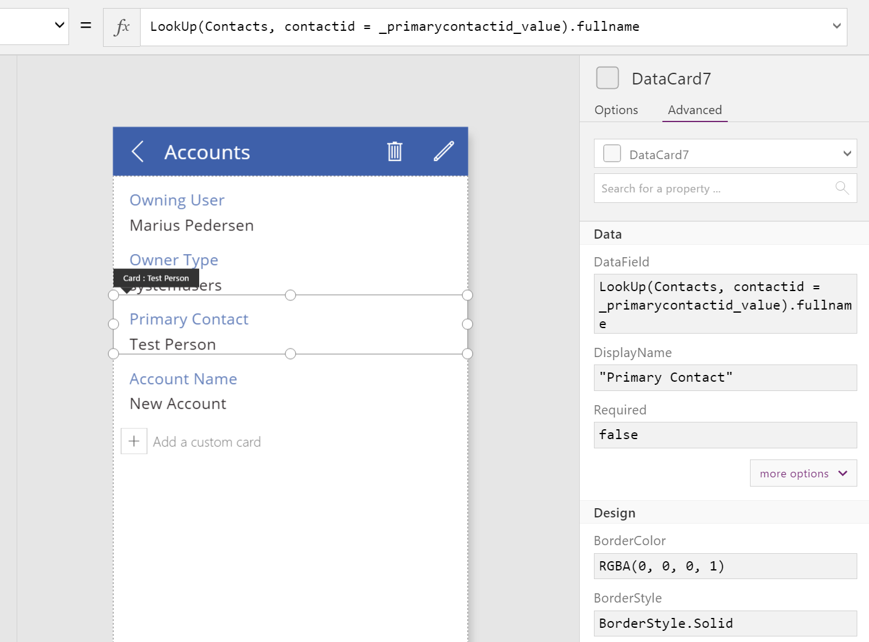This screenshot has width=869, height=642.
Task: Click the pencil edit icon
Action: coord(443,152)
